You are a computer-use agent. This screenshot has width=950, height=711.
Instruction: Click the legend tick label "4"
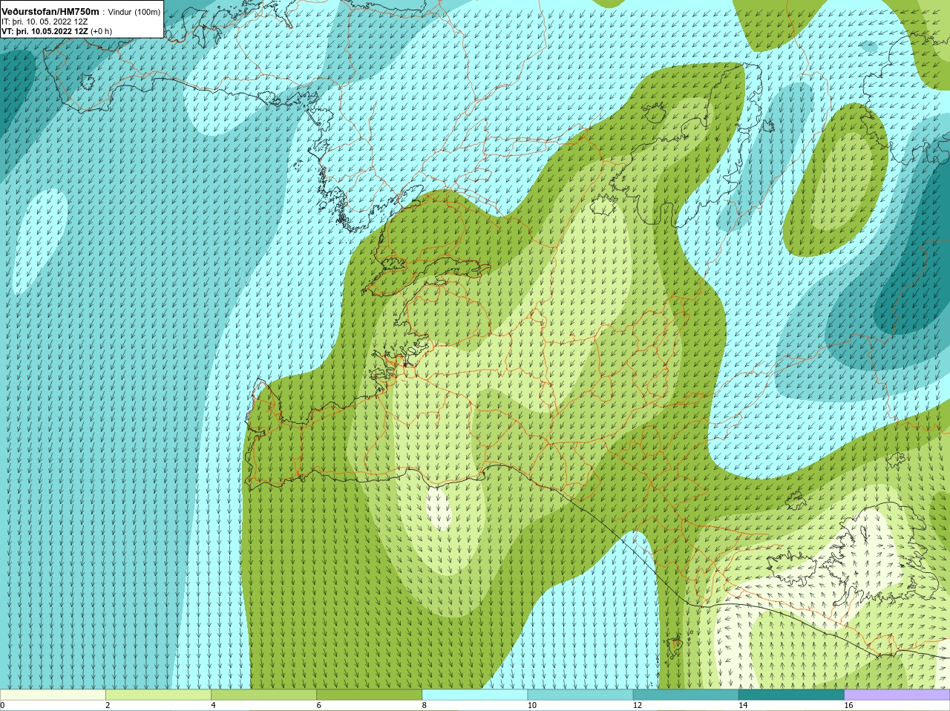213,705
